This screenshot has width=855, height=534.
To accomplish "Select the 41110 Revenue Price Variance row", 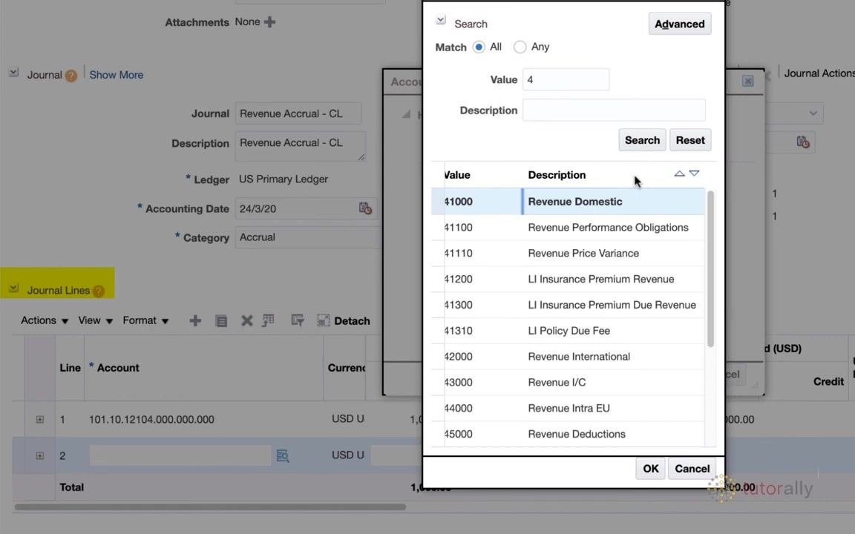I will (x=568, y=254).
